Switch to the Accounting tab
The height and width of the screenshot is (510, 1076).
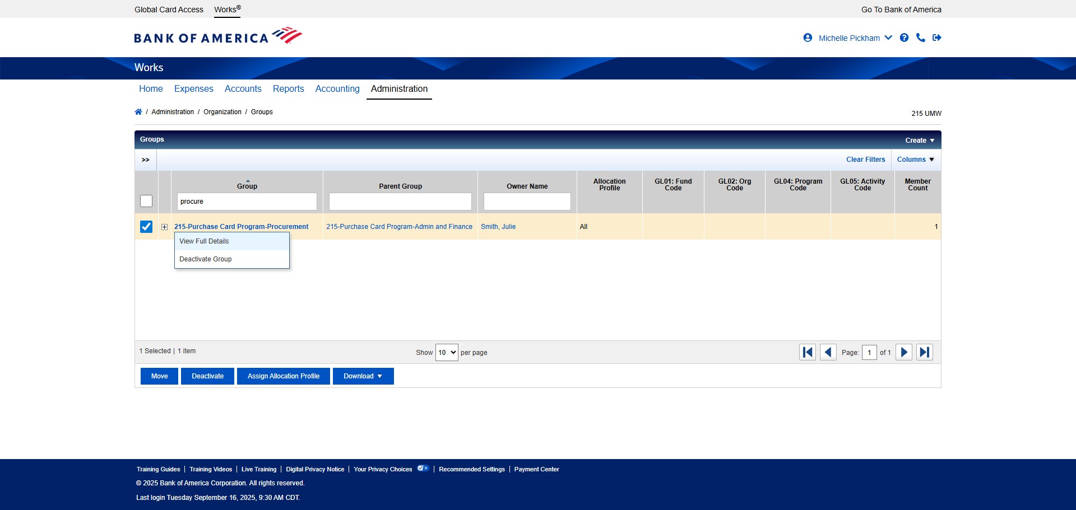tap(337, 88)
